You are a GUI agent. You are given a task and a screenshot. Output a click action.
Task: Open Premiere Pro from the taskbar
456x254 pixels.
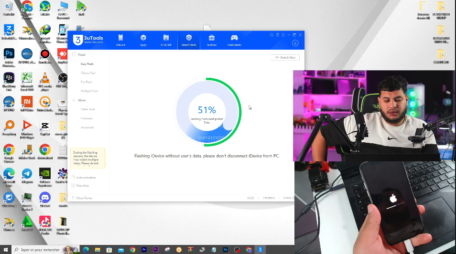(144, 250)
